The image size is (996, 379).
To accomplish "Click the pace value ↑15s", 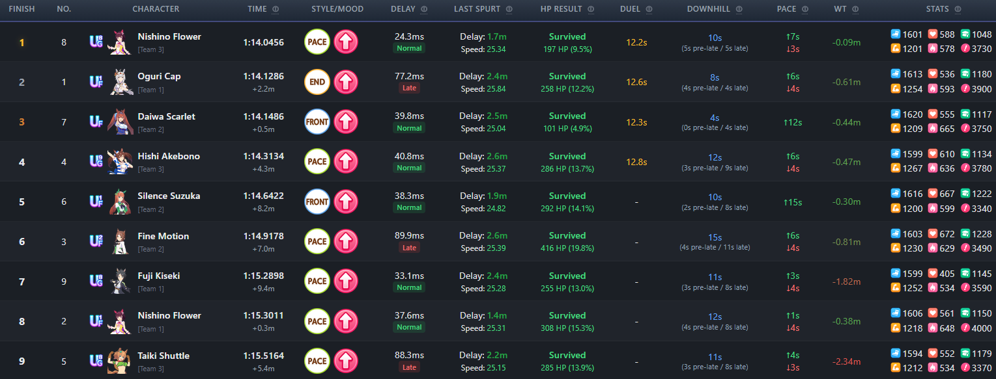I will pos(792,202).
